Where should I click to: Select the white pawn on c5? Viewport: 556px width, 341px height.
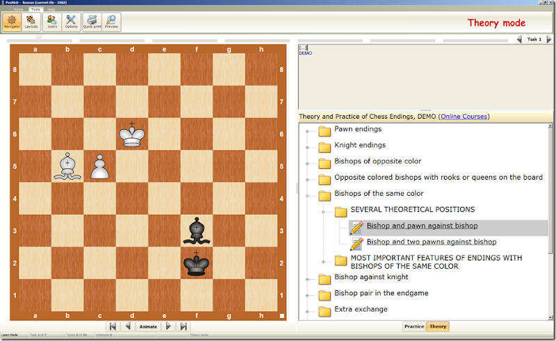click(99, 166)
